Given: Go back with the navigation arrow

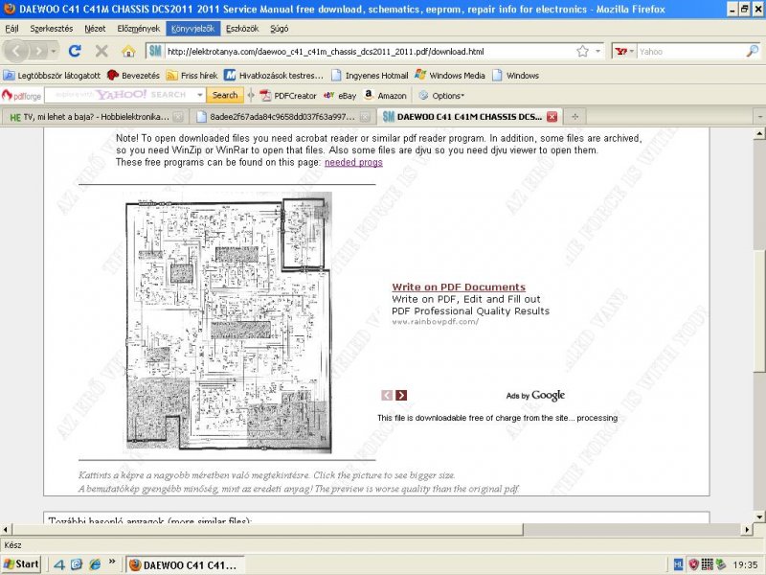Looking at the screenshot, I should coord(16,51).
